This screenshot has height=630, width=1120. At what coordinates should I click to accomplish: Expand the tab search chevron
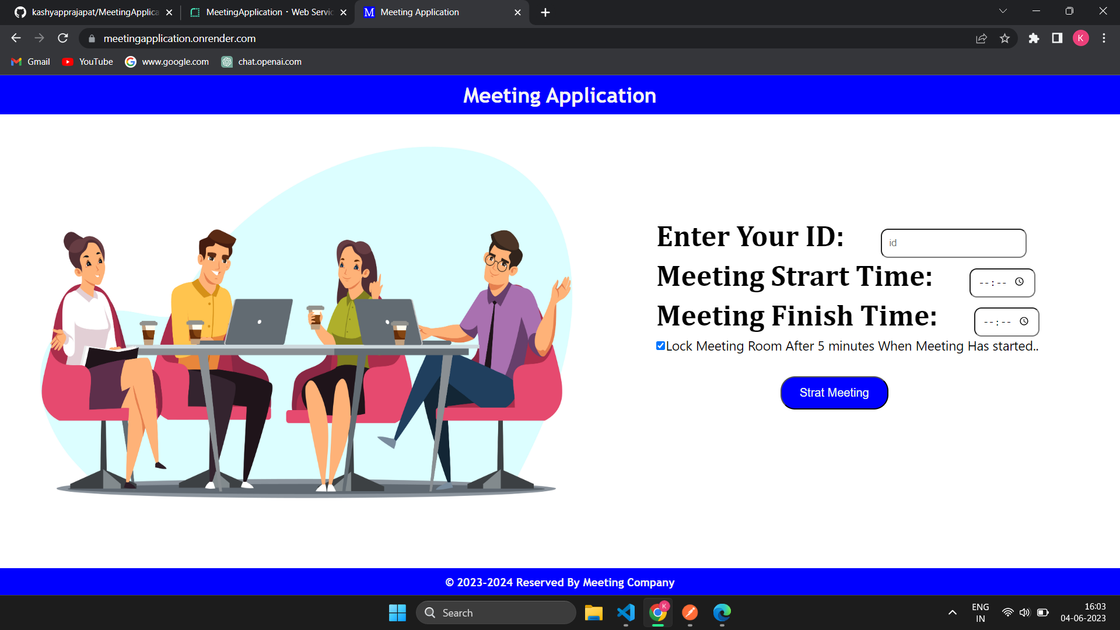click(1003, 12)
